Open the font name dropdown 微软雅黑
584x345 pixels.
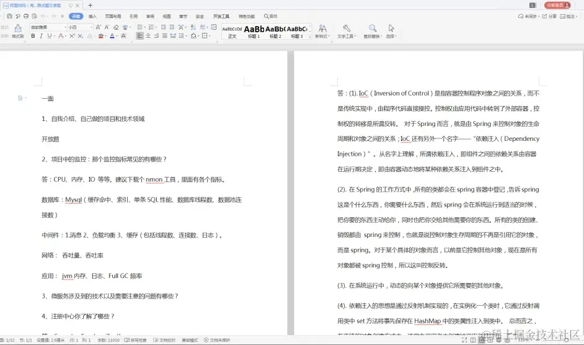[x=66, y=27]
